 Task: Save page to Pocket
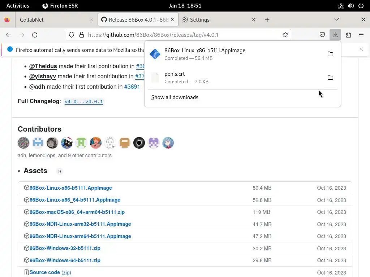(x=322, y=35)
